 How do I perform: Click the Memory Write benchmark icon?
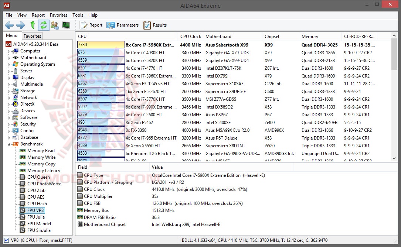pyautogui.click(x=23, y=157)
